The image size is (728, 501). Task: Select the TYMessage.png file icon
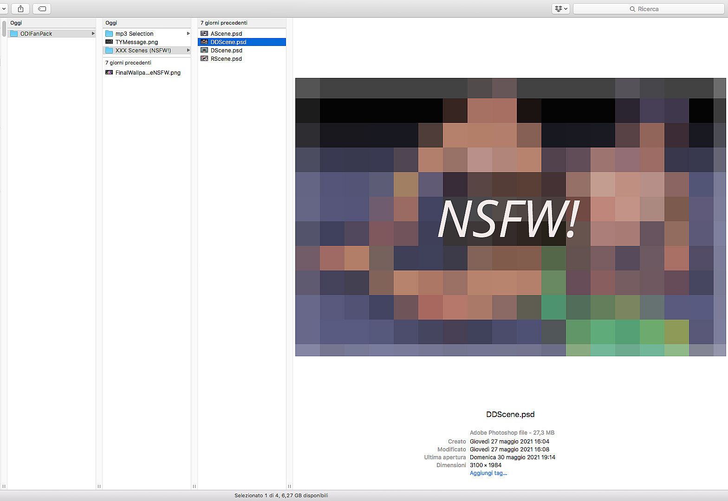[109, 42]
